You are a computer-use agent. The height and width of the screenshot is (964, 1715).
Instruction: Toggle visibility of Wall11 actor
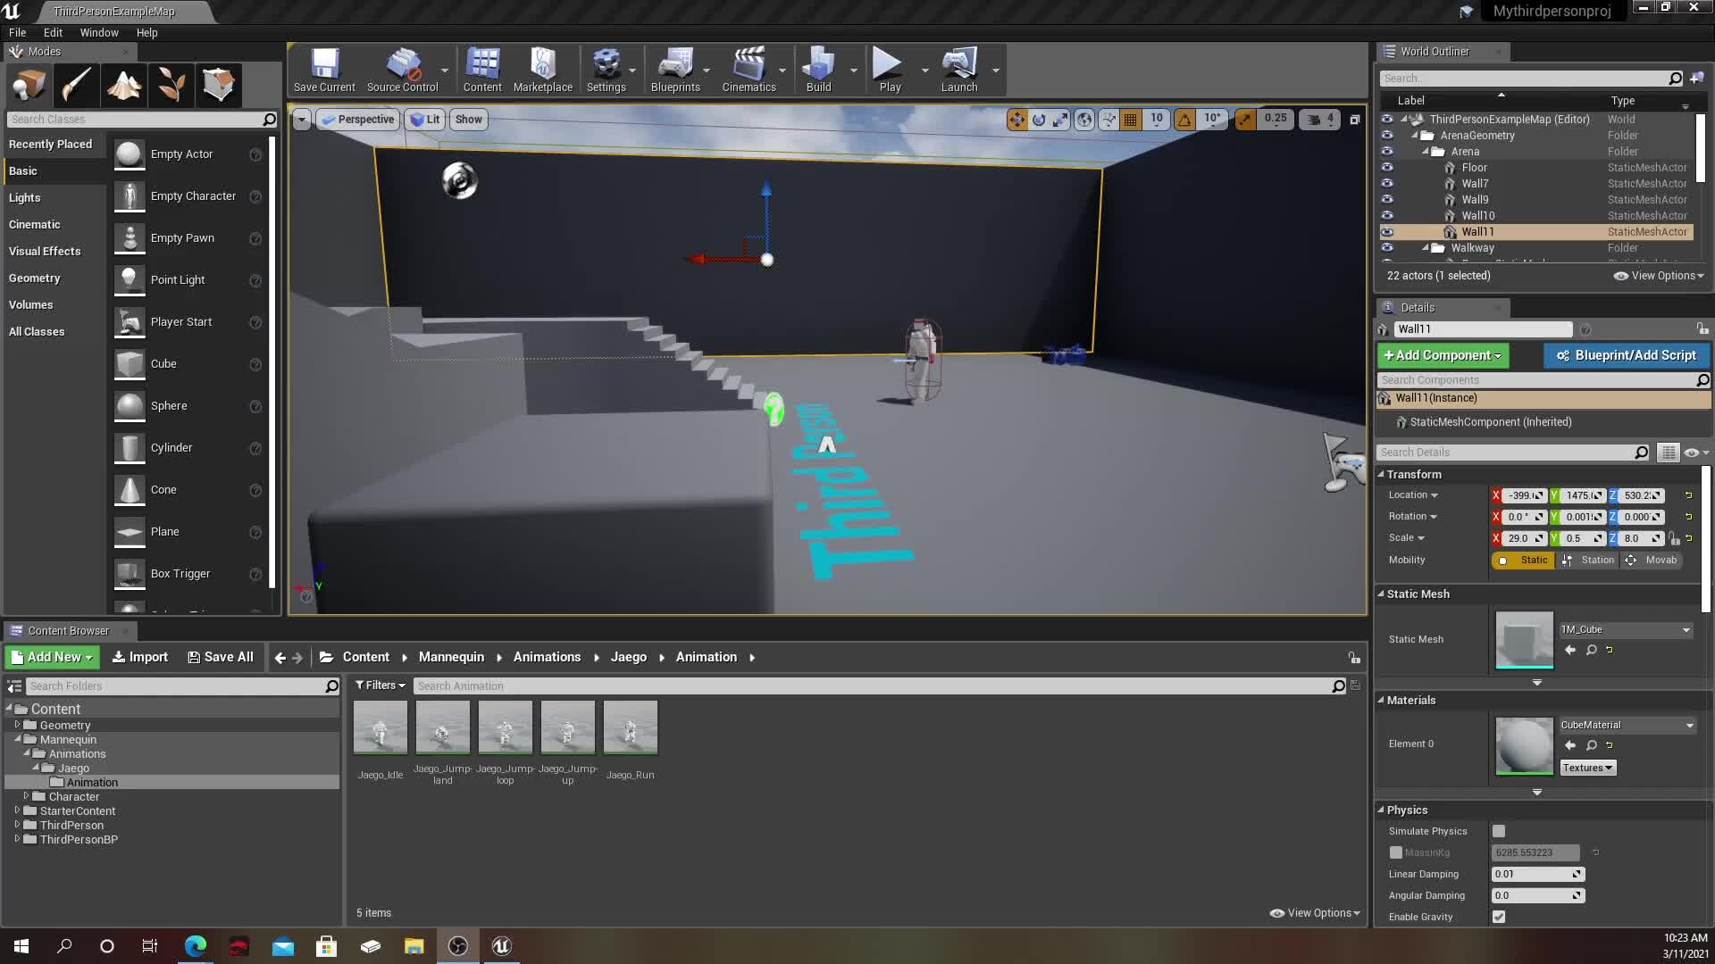[x=1386, y=230]
